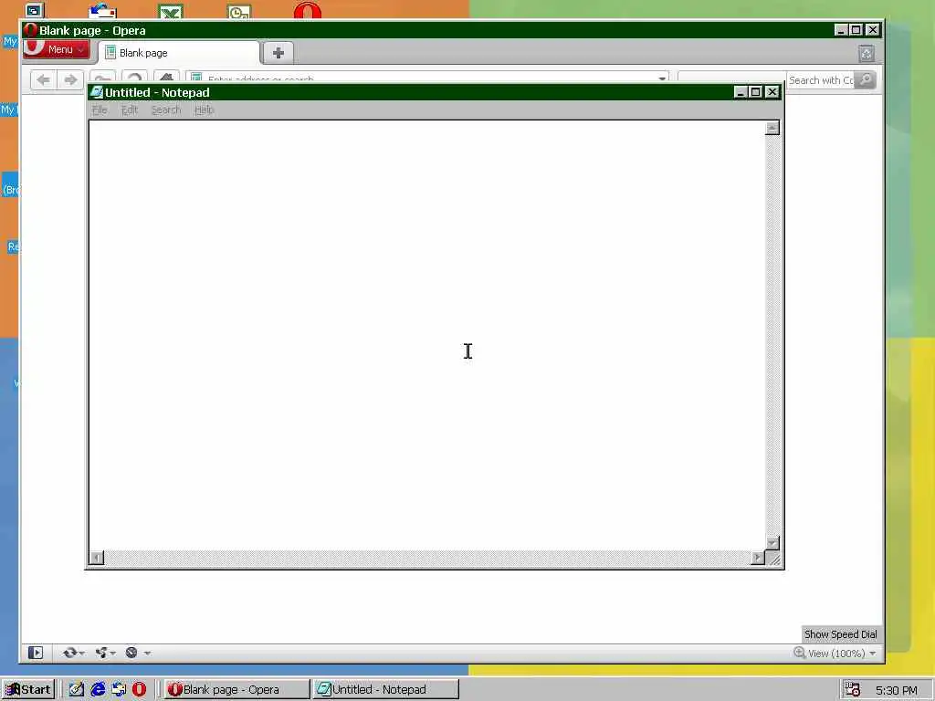Open Notepad Search menu
Screen dimensions: 935x701
coord(166,110)
